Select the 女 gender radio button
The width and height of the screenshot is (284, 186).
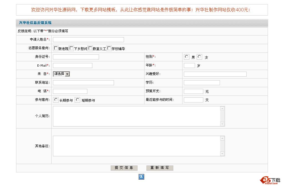[x=199, y=57]
